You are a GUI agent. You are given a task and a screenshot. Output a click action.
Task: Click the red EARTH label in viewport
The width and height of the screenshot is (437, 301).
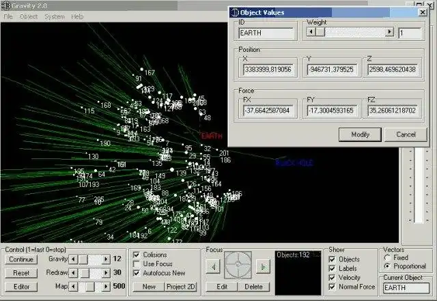212,136
